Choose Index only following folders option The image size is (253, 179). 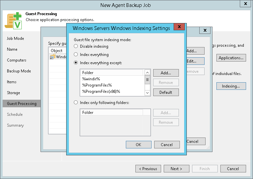coord(76,103)
